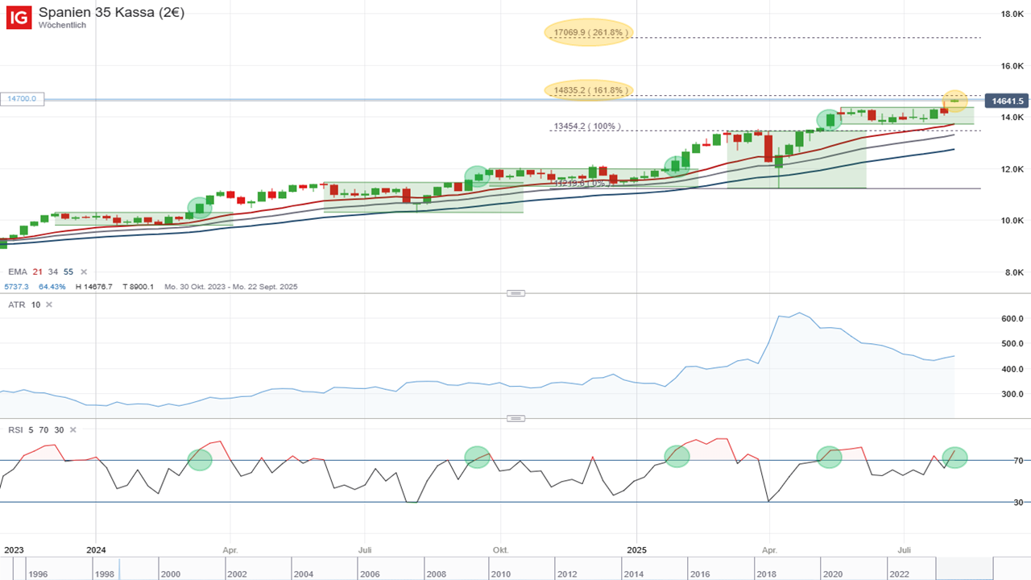Click the 13454.2 (100%) Fibonacci label
The width and height of the screenshot is (1031, 580).
589,126
